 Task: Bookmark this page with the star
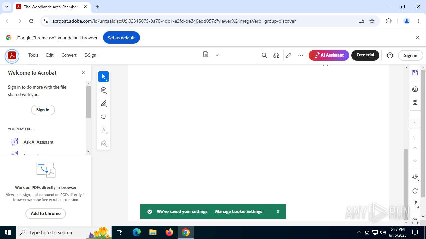(372, 21)
